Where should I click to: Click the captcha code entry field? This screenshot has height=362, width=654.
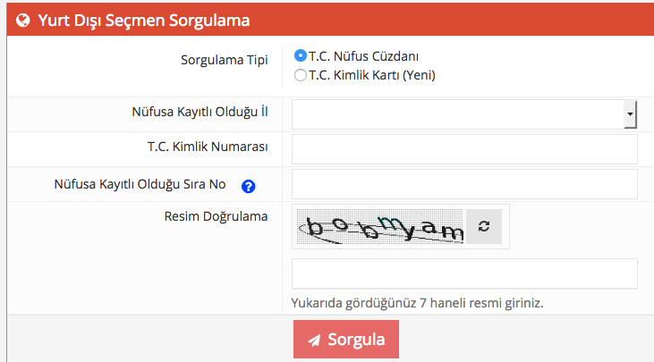(464, 274)
